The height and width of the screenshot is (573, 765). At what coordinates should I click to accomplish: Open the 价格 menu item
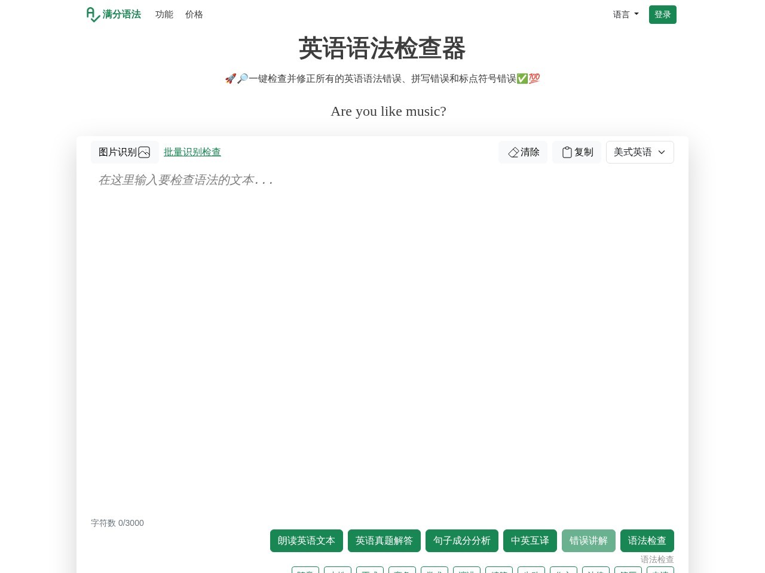tap(194, 14)
